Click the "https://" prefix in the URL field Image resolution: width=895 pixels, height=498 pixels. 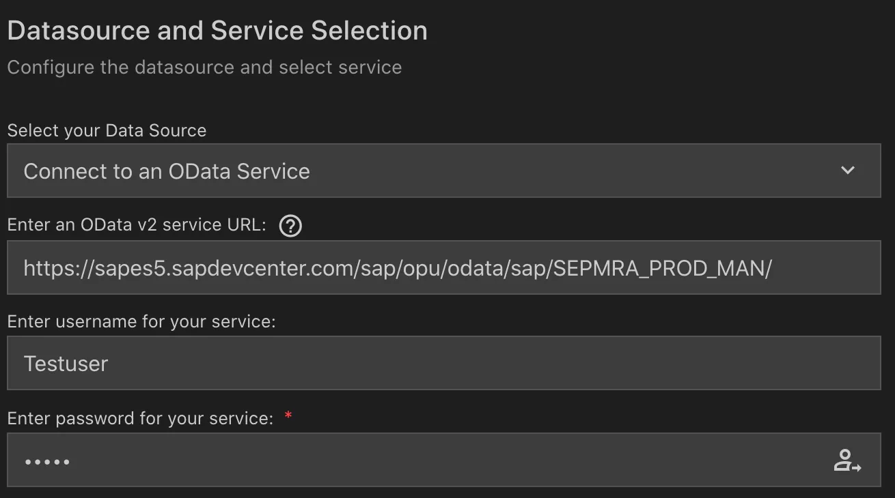49,268
